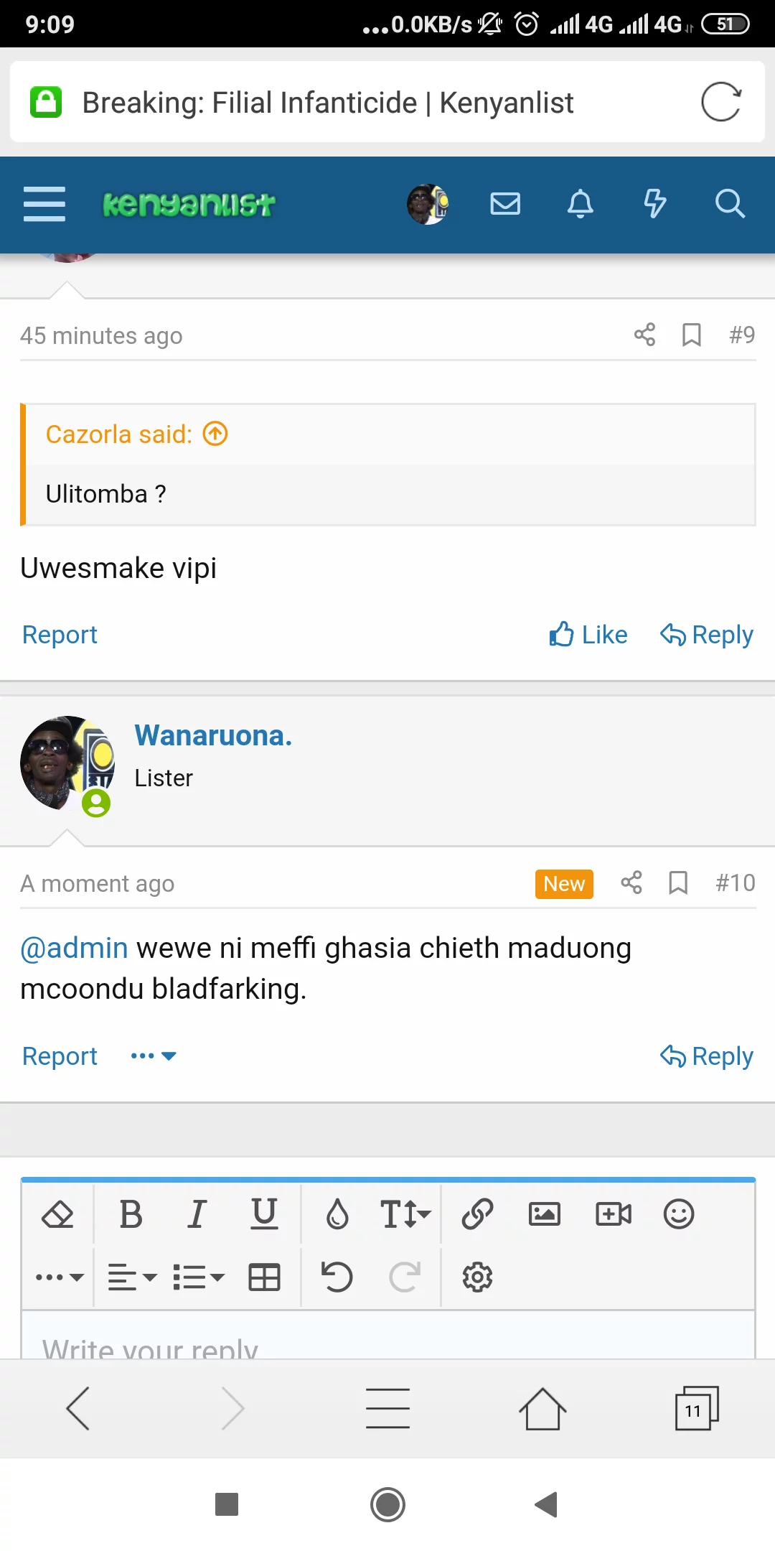775x1551 pixels.
Task: Toggle bold formatting in editor
Action: pyautogui.click(x=131, y=1214)
